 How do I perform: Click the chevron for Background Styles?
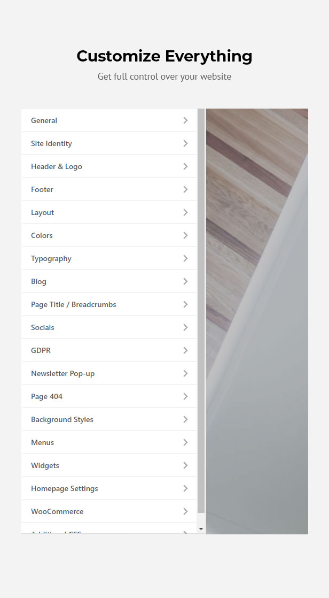[x=185, y=419]
